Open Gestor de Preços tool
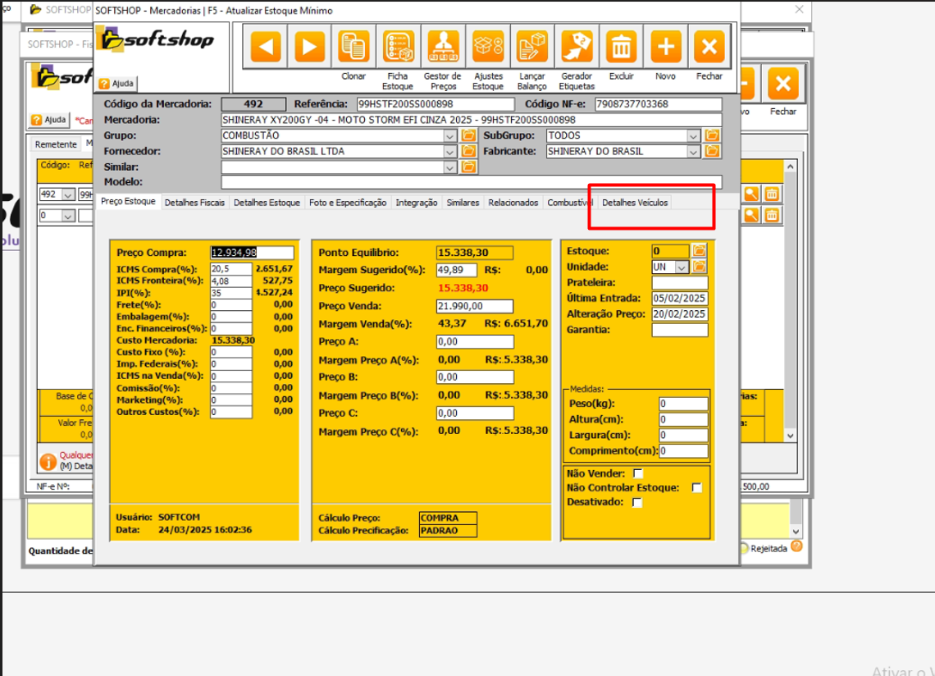The width and height of the screenshot is (935, 676). [443, 46]
